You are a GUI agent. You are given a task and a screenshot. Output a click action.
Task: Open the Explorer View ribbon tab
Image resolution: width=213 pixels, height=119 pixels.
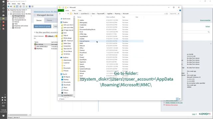click(x=80, y=10)
